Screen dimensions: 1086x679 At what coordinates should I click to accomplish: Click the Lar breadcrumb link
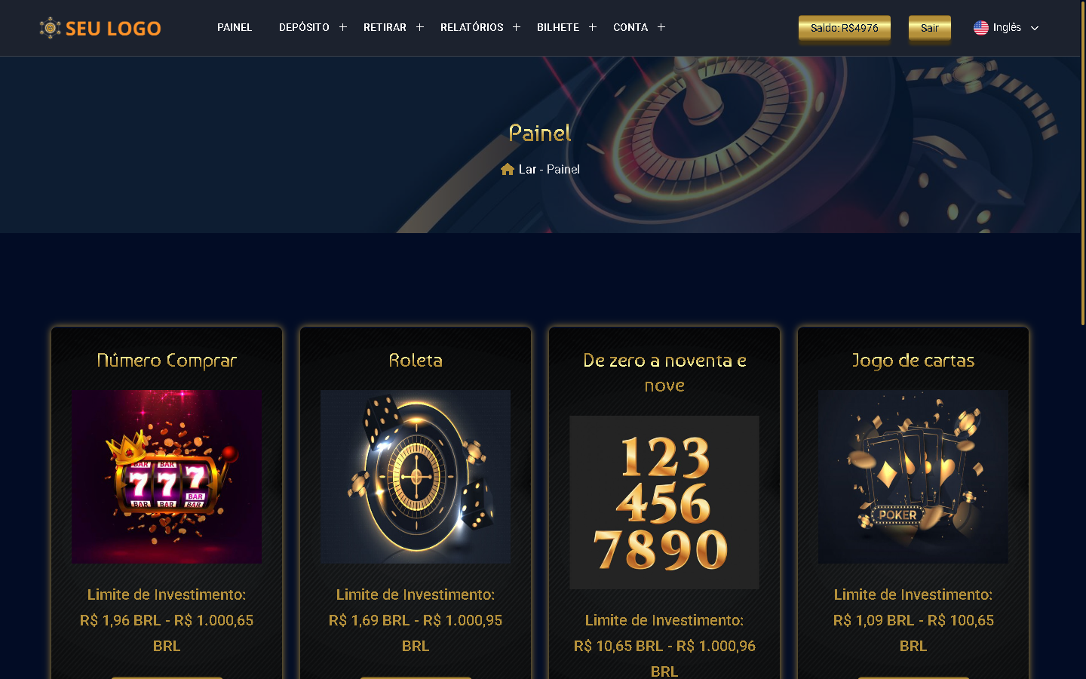527,169
